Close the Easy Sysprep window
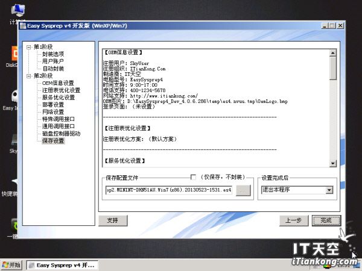The image size is (362, 271). click(340, 26)
